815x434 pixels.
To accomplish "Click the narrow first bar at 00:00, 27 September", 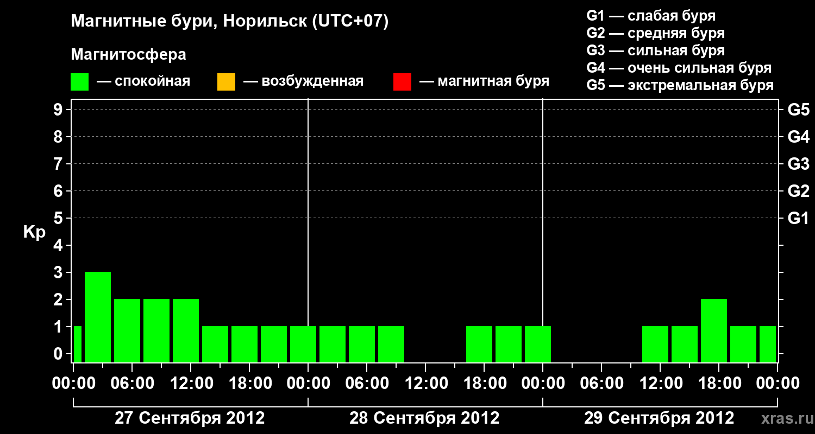I will click(x=77, y=344).
